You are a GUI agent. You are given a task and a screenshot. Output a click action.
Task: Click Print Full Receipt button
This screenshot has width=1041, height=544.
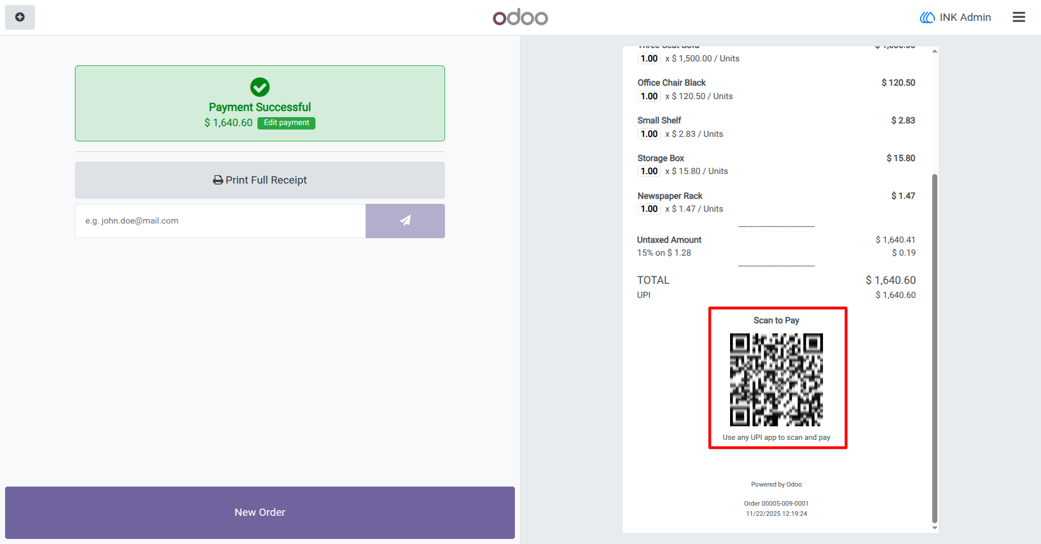tap(260, 180)
